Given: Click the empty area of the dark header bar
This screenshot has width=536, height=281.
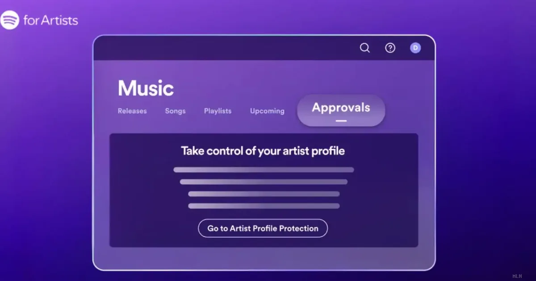Looking at the screenshot, I should click(x=223, y=48).
